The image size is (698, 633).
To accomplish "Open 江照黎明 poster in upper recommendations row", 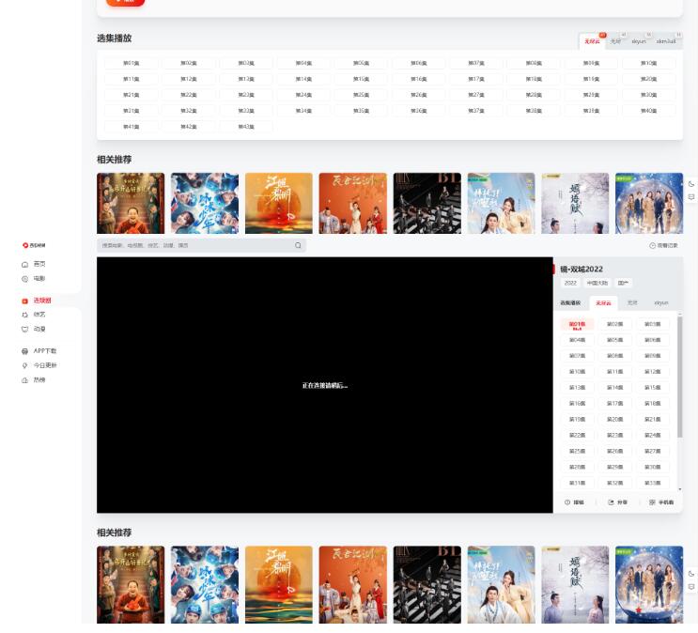I will coord(279,204).
